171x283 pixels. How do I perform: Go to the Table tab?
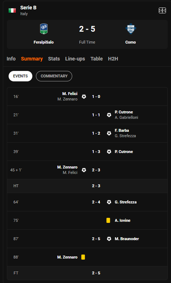(97, 59)
